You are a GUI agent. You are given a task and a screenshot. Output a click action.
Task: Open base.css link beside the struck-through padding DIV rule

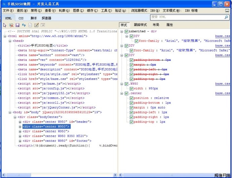[x=223, y=55]
